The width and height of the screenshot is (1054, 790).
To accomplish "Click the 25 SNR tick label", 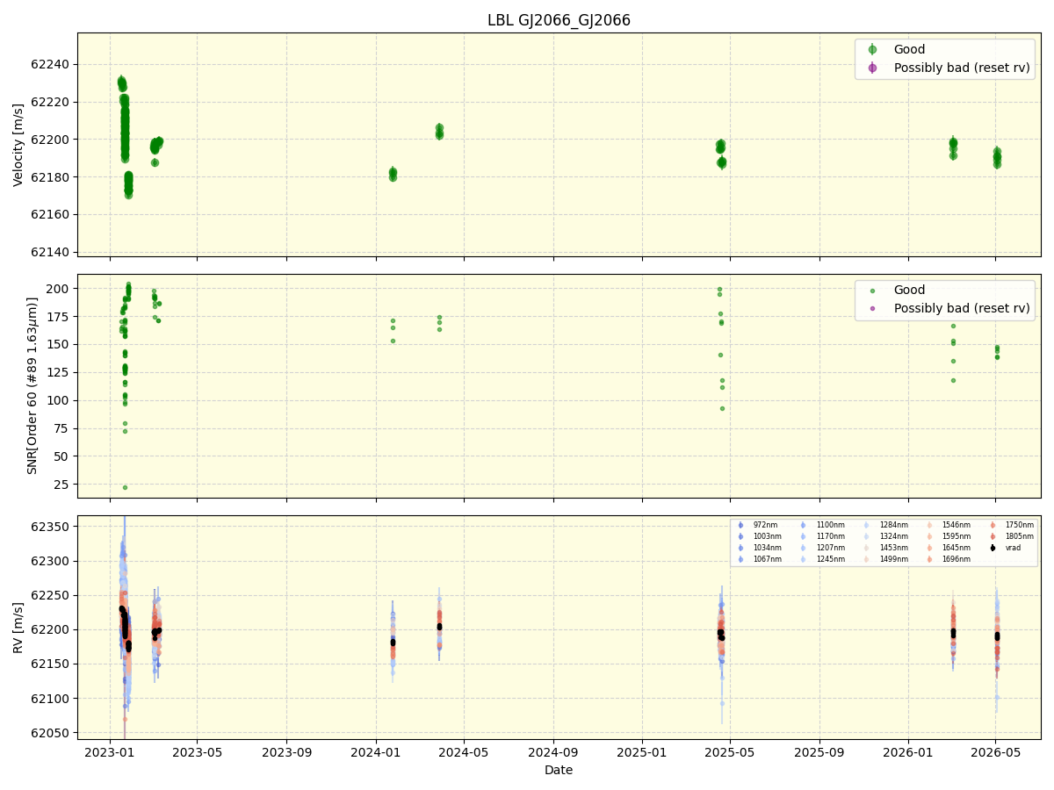I will (63, 485).
